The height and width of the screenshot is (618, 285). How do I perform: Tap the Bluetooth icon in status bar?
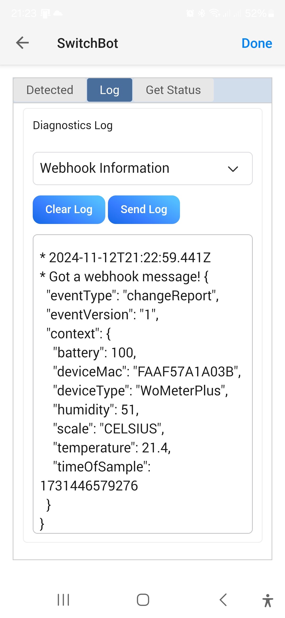[202, 13]
